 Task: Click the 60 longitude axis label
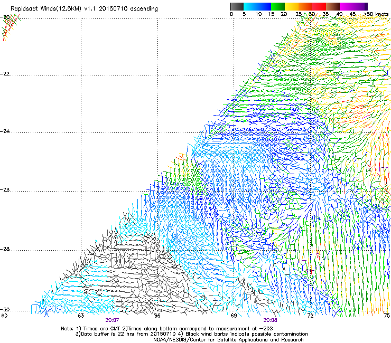[4, 316]
